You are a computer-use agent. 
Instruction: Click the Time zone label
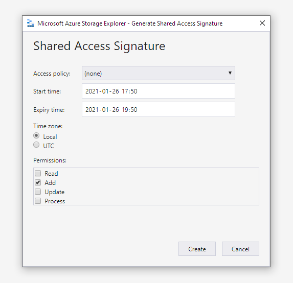[x=48, y=126]
